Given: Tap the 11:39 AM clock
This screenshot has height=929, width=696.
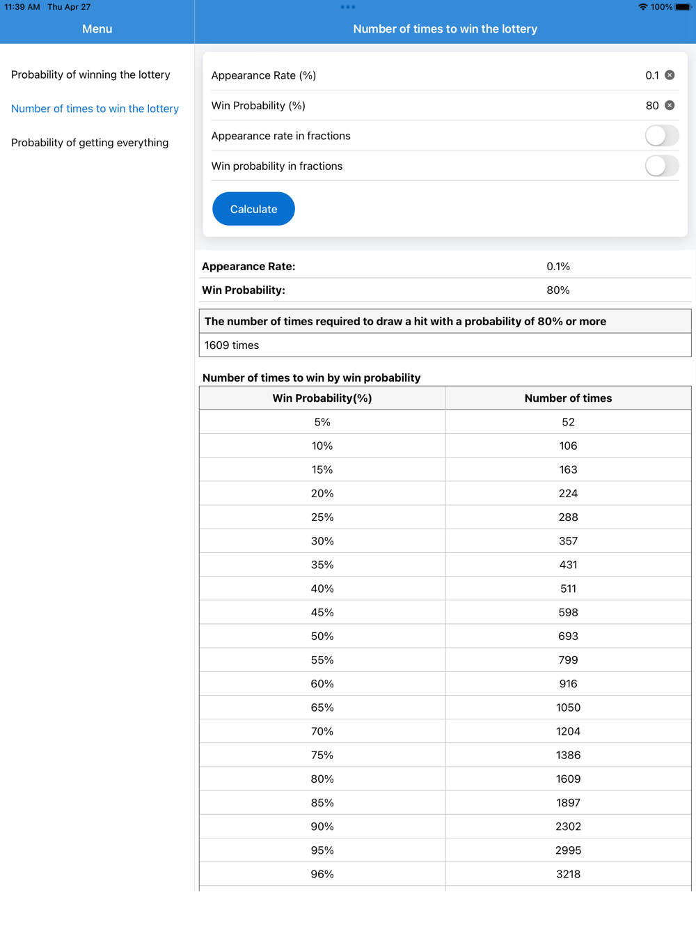Looking at the screenshot, I should [22, 7].
